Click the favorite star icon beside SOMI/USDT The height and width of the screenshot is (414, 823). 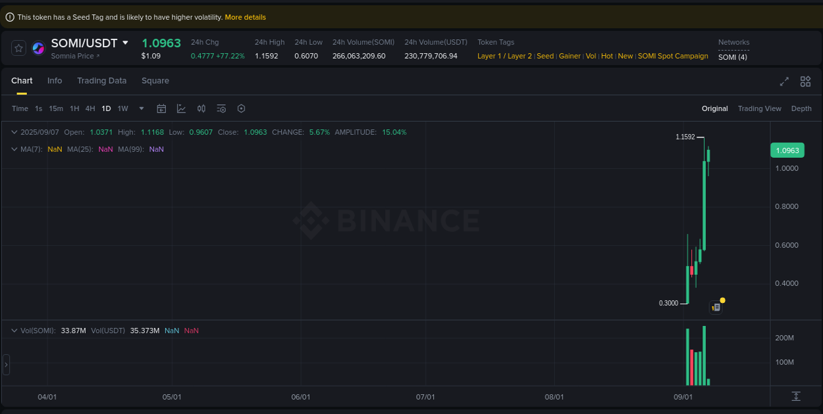tap(18, 48)
